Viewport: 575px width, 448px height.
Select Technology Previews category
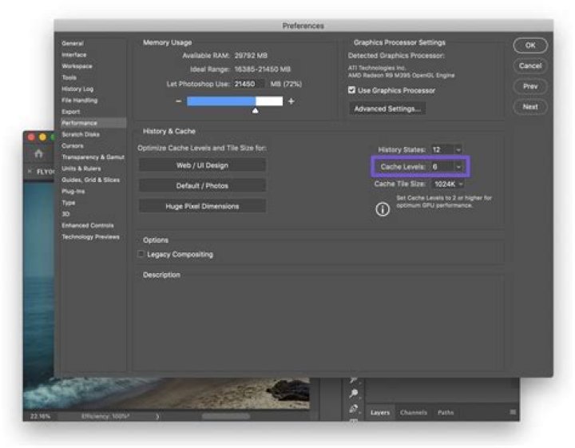pyautogui.click(x=90, y=236)
